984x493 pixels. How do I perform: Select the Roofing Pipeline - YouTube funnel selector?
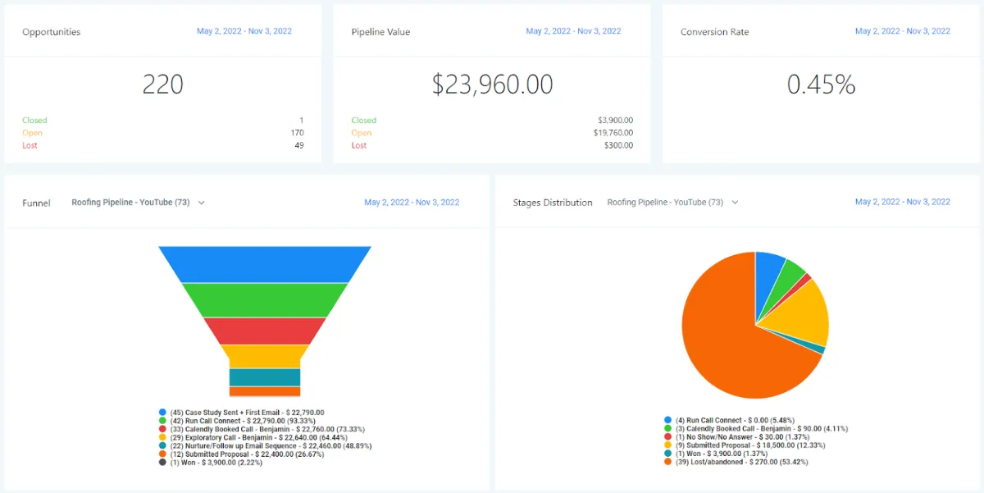(x=138, y=203)
